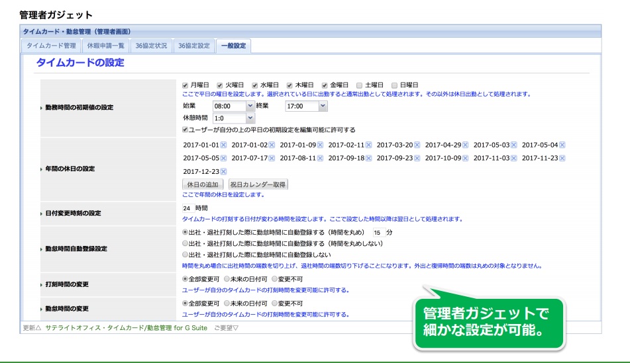Uncheck the 金曜日 checkbox
630x363 pixels.
coord(325,85)
